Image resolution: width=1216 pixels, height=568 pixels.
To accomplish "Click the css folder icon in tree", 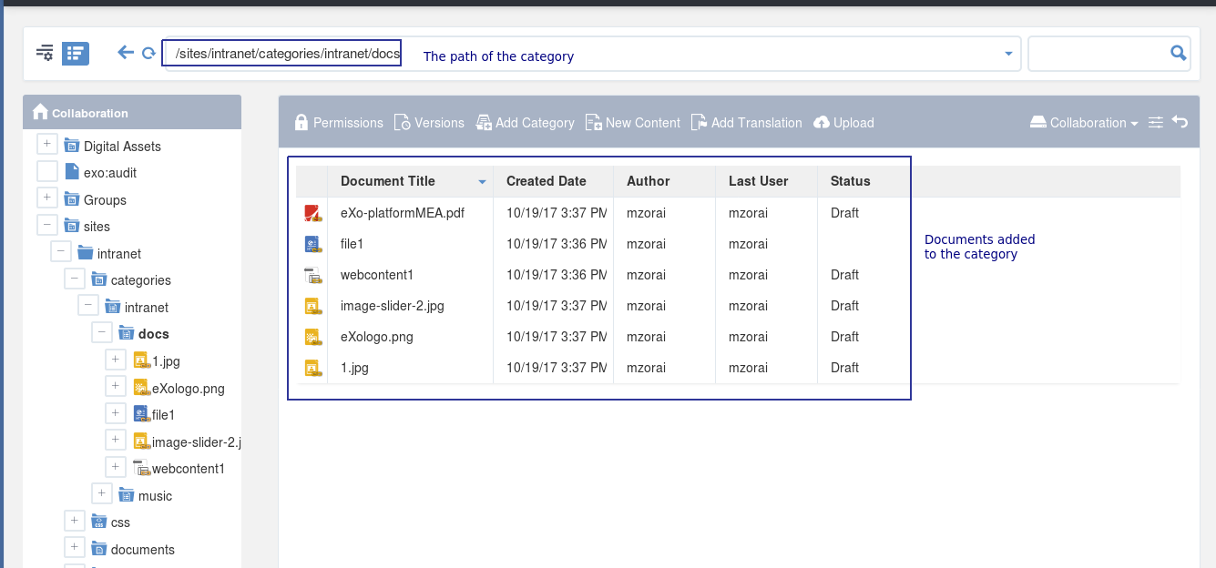I will click(99, 521).
